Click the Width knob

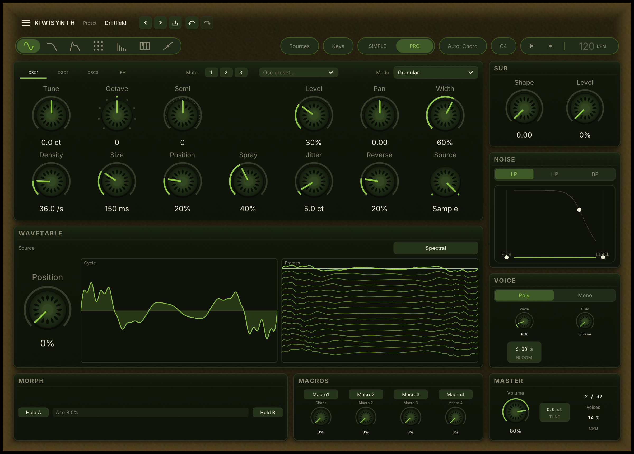tap(445, 115)
